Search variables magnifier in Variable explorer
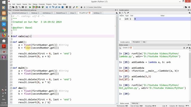The width and height of the screenshot is (191, 107). [x=190, y=13]
